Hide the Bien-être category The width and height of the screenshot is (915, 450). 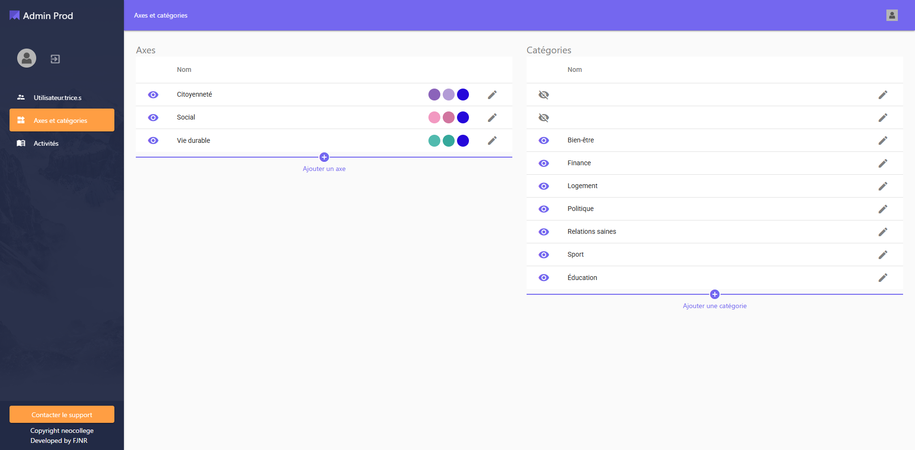pyautogui.click(x=544, y=140)
